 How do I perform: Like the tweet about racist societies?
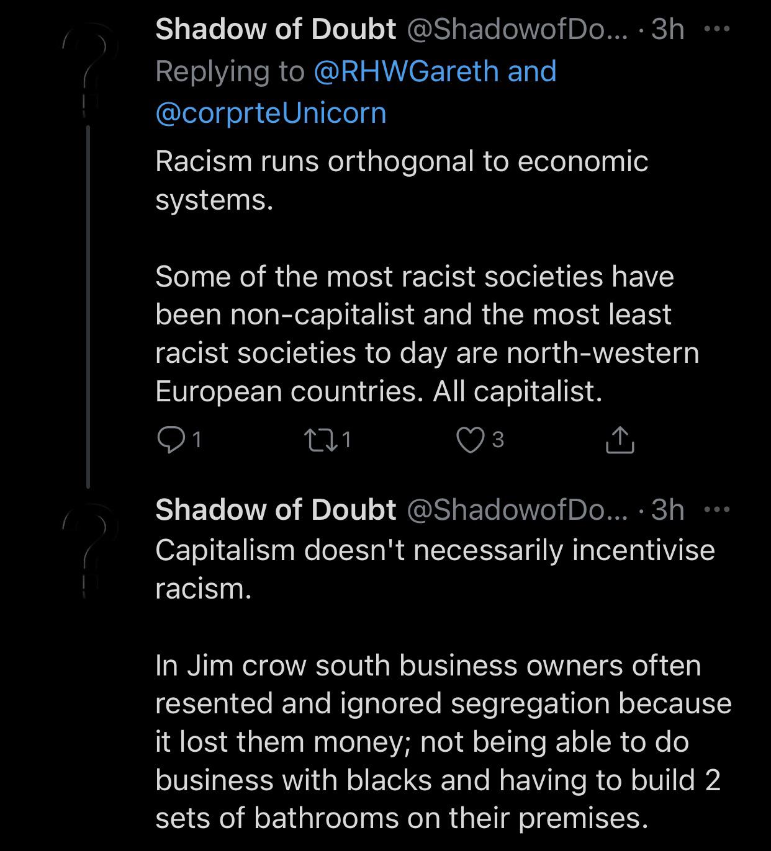coord(470,440)
